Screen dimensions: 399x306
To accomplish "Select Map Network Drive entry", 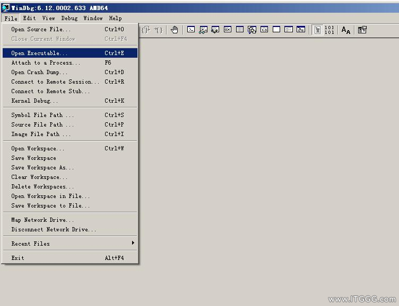I will point(70,220).
